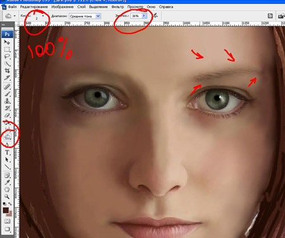Open the Справка menu
The height and width of the screenshot is (238, 285).
[x=166, y=7]
